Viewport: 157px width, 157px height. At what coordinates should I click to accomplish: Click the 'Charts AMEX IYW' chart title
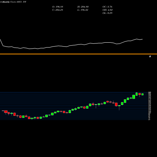coord(18,2)
